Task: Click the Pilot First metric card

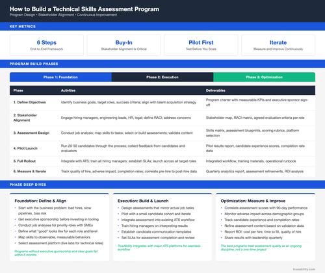Action: 201,45
